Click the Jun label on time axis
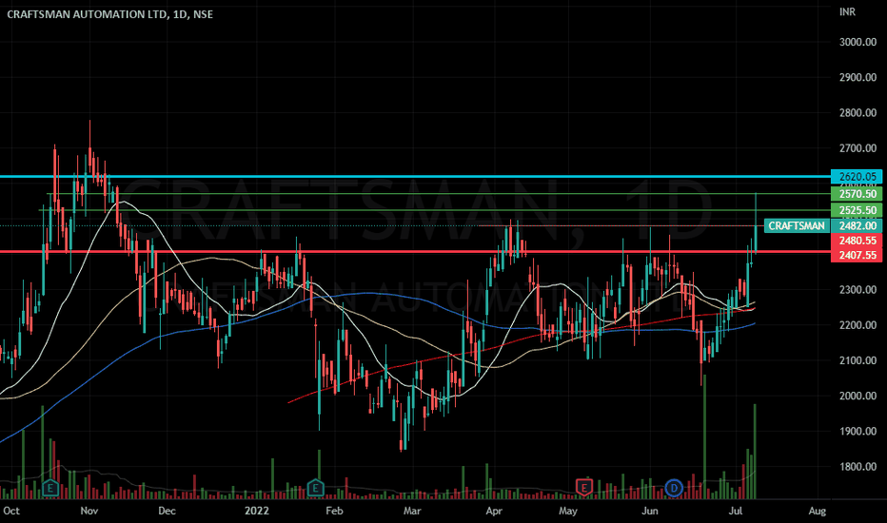This screenshot has height=523, width=887. click(x=650, y=512)
